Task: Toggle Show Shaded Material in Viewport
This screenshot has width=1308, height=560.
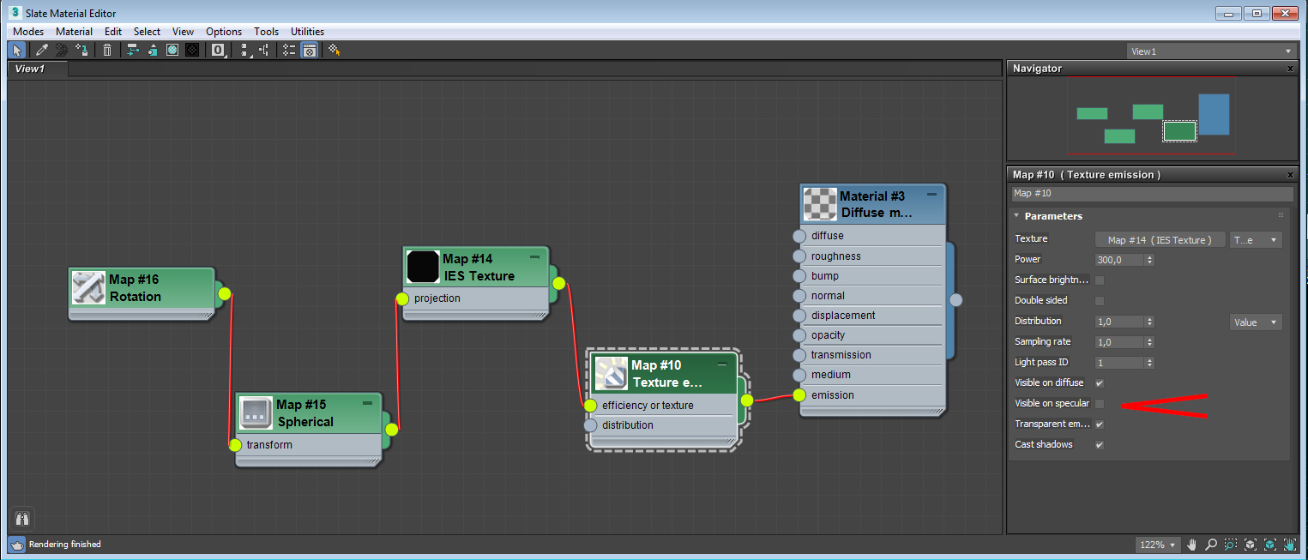Action: 172,50
